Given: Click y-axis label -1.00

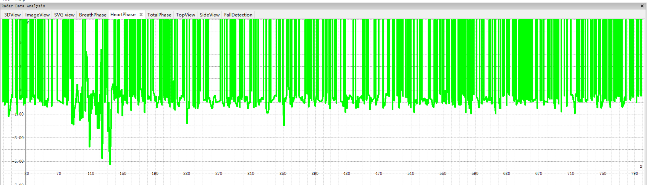Looking at the screenshot, I should coord(18,114).
